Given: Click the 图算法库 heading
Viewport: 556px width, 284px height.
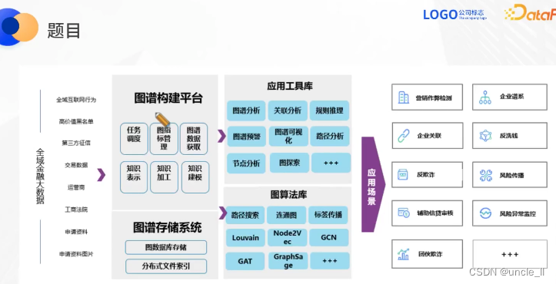Looking at the screenshot, I should coord(288,194).
